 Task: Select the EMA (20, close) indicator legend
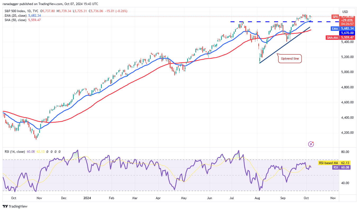click(16, 16)
